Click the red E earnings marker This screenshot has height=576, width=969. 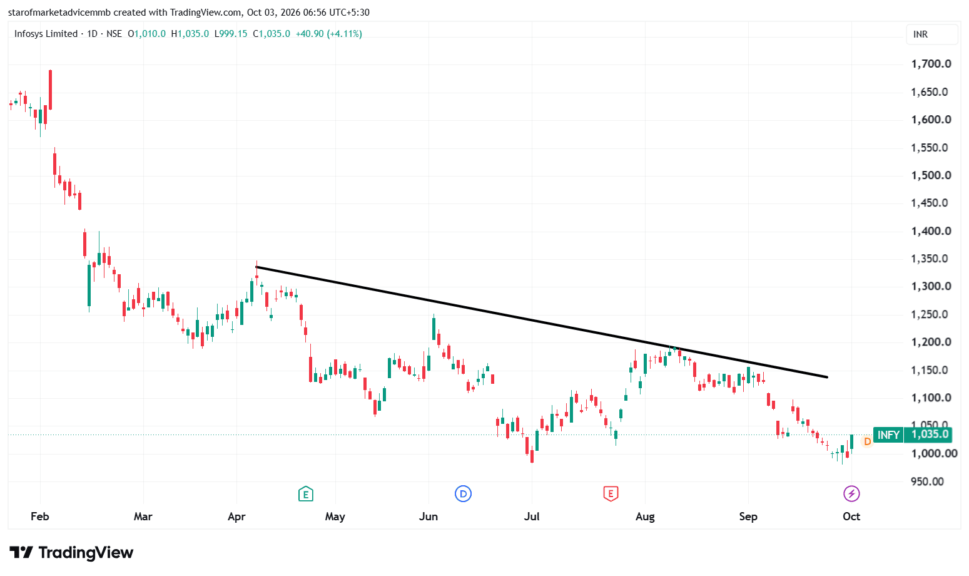tap(611, 494)
